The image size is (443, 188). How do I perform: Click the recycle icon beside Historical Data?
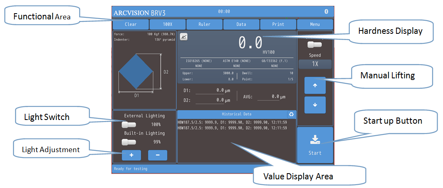coord(291,115)
